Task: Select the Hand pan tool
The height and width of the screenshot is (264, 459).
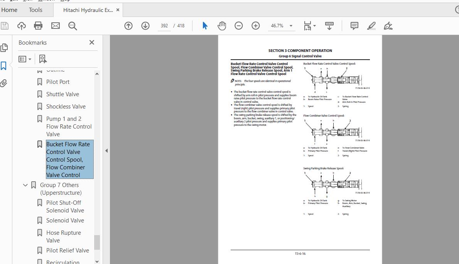Action: click(222, 26)
